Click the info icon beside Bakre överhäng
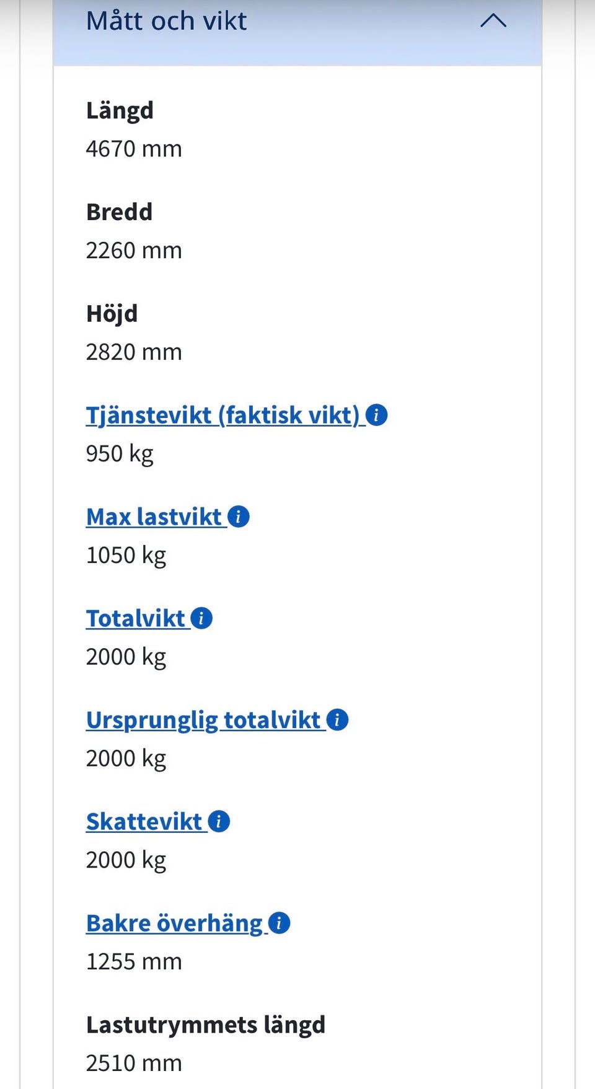Image resolution: width=595 pixels, height=1089 pixels. point(280,923)
